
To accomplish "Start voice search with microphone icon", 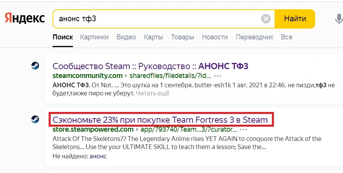I will pos(339,19).
